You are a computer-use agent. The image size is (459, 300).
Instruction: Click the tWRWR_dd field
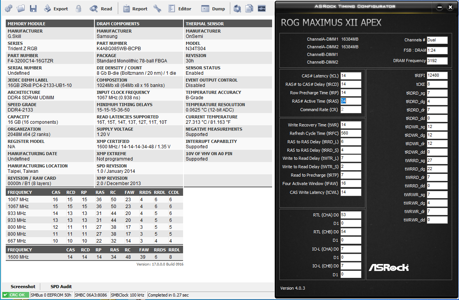[437, 220]
